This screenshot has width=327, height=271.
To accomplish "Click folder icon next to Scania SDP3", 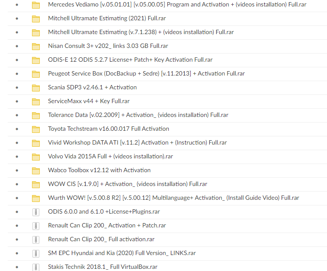I will (x=36, y=88).
